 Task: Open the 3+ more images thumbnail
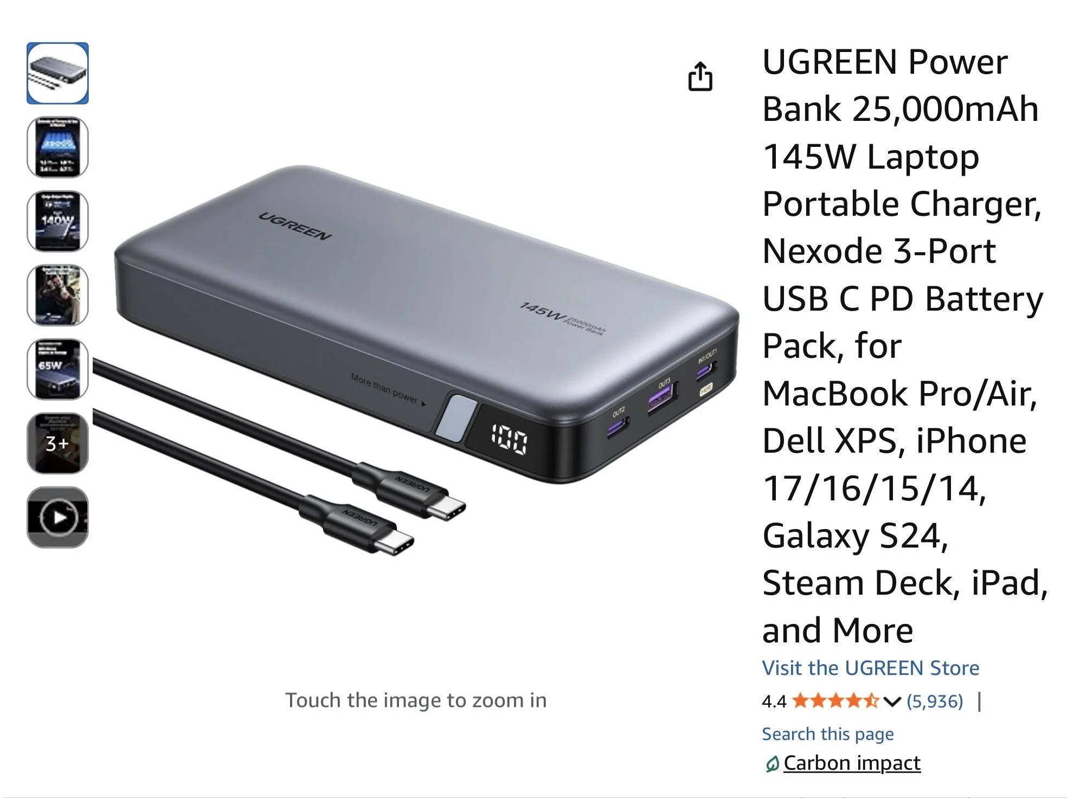57,443
